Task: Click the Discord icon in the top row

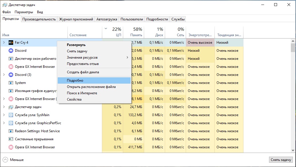Action: click(x=11, y=51)
